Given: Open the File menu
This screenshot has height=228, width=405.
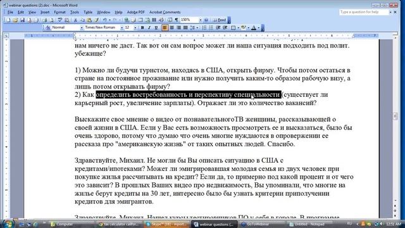Looking at the screenshot, I should [10, 12].
